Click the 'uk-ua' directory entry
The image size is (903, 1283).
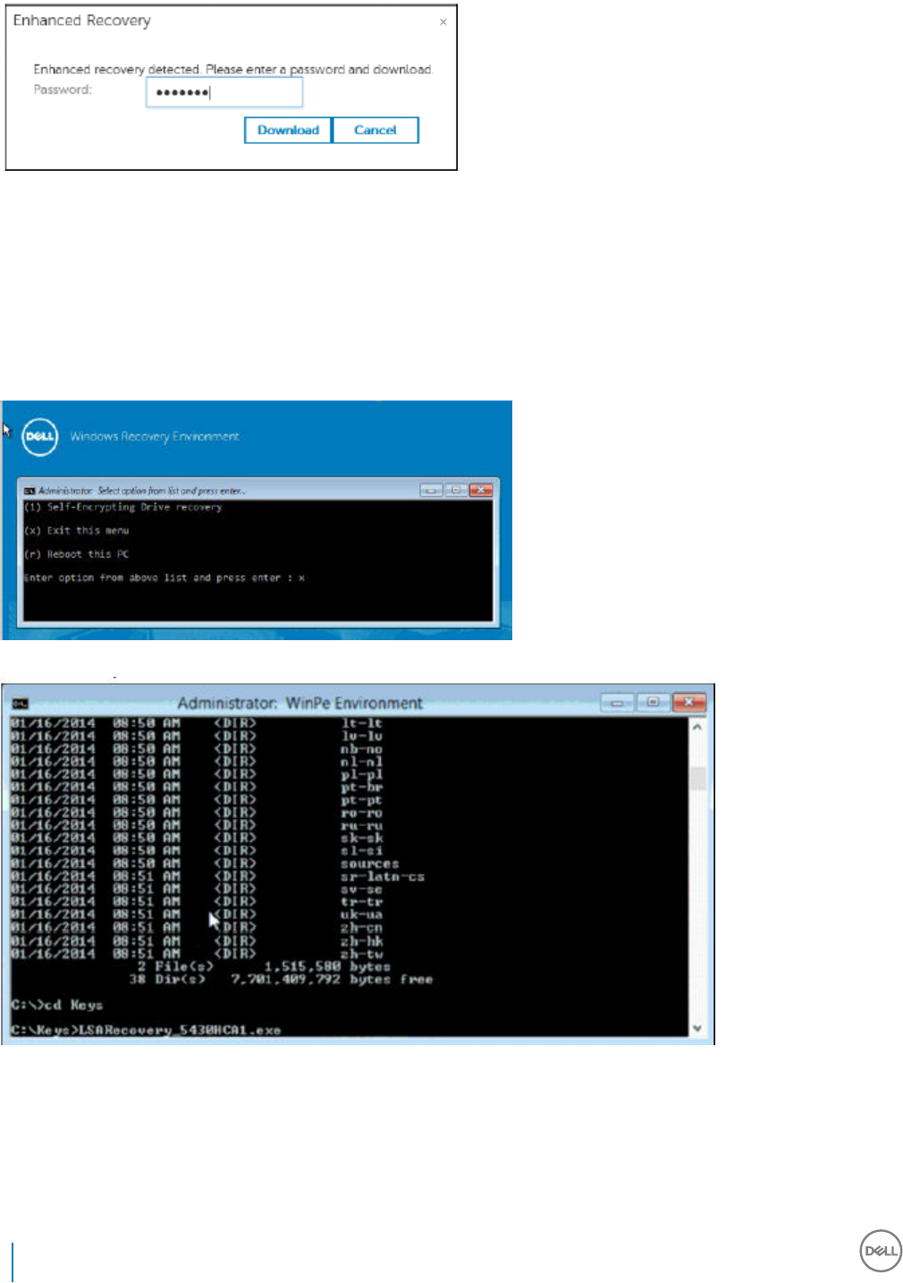tap(361, 916)
